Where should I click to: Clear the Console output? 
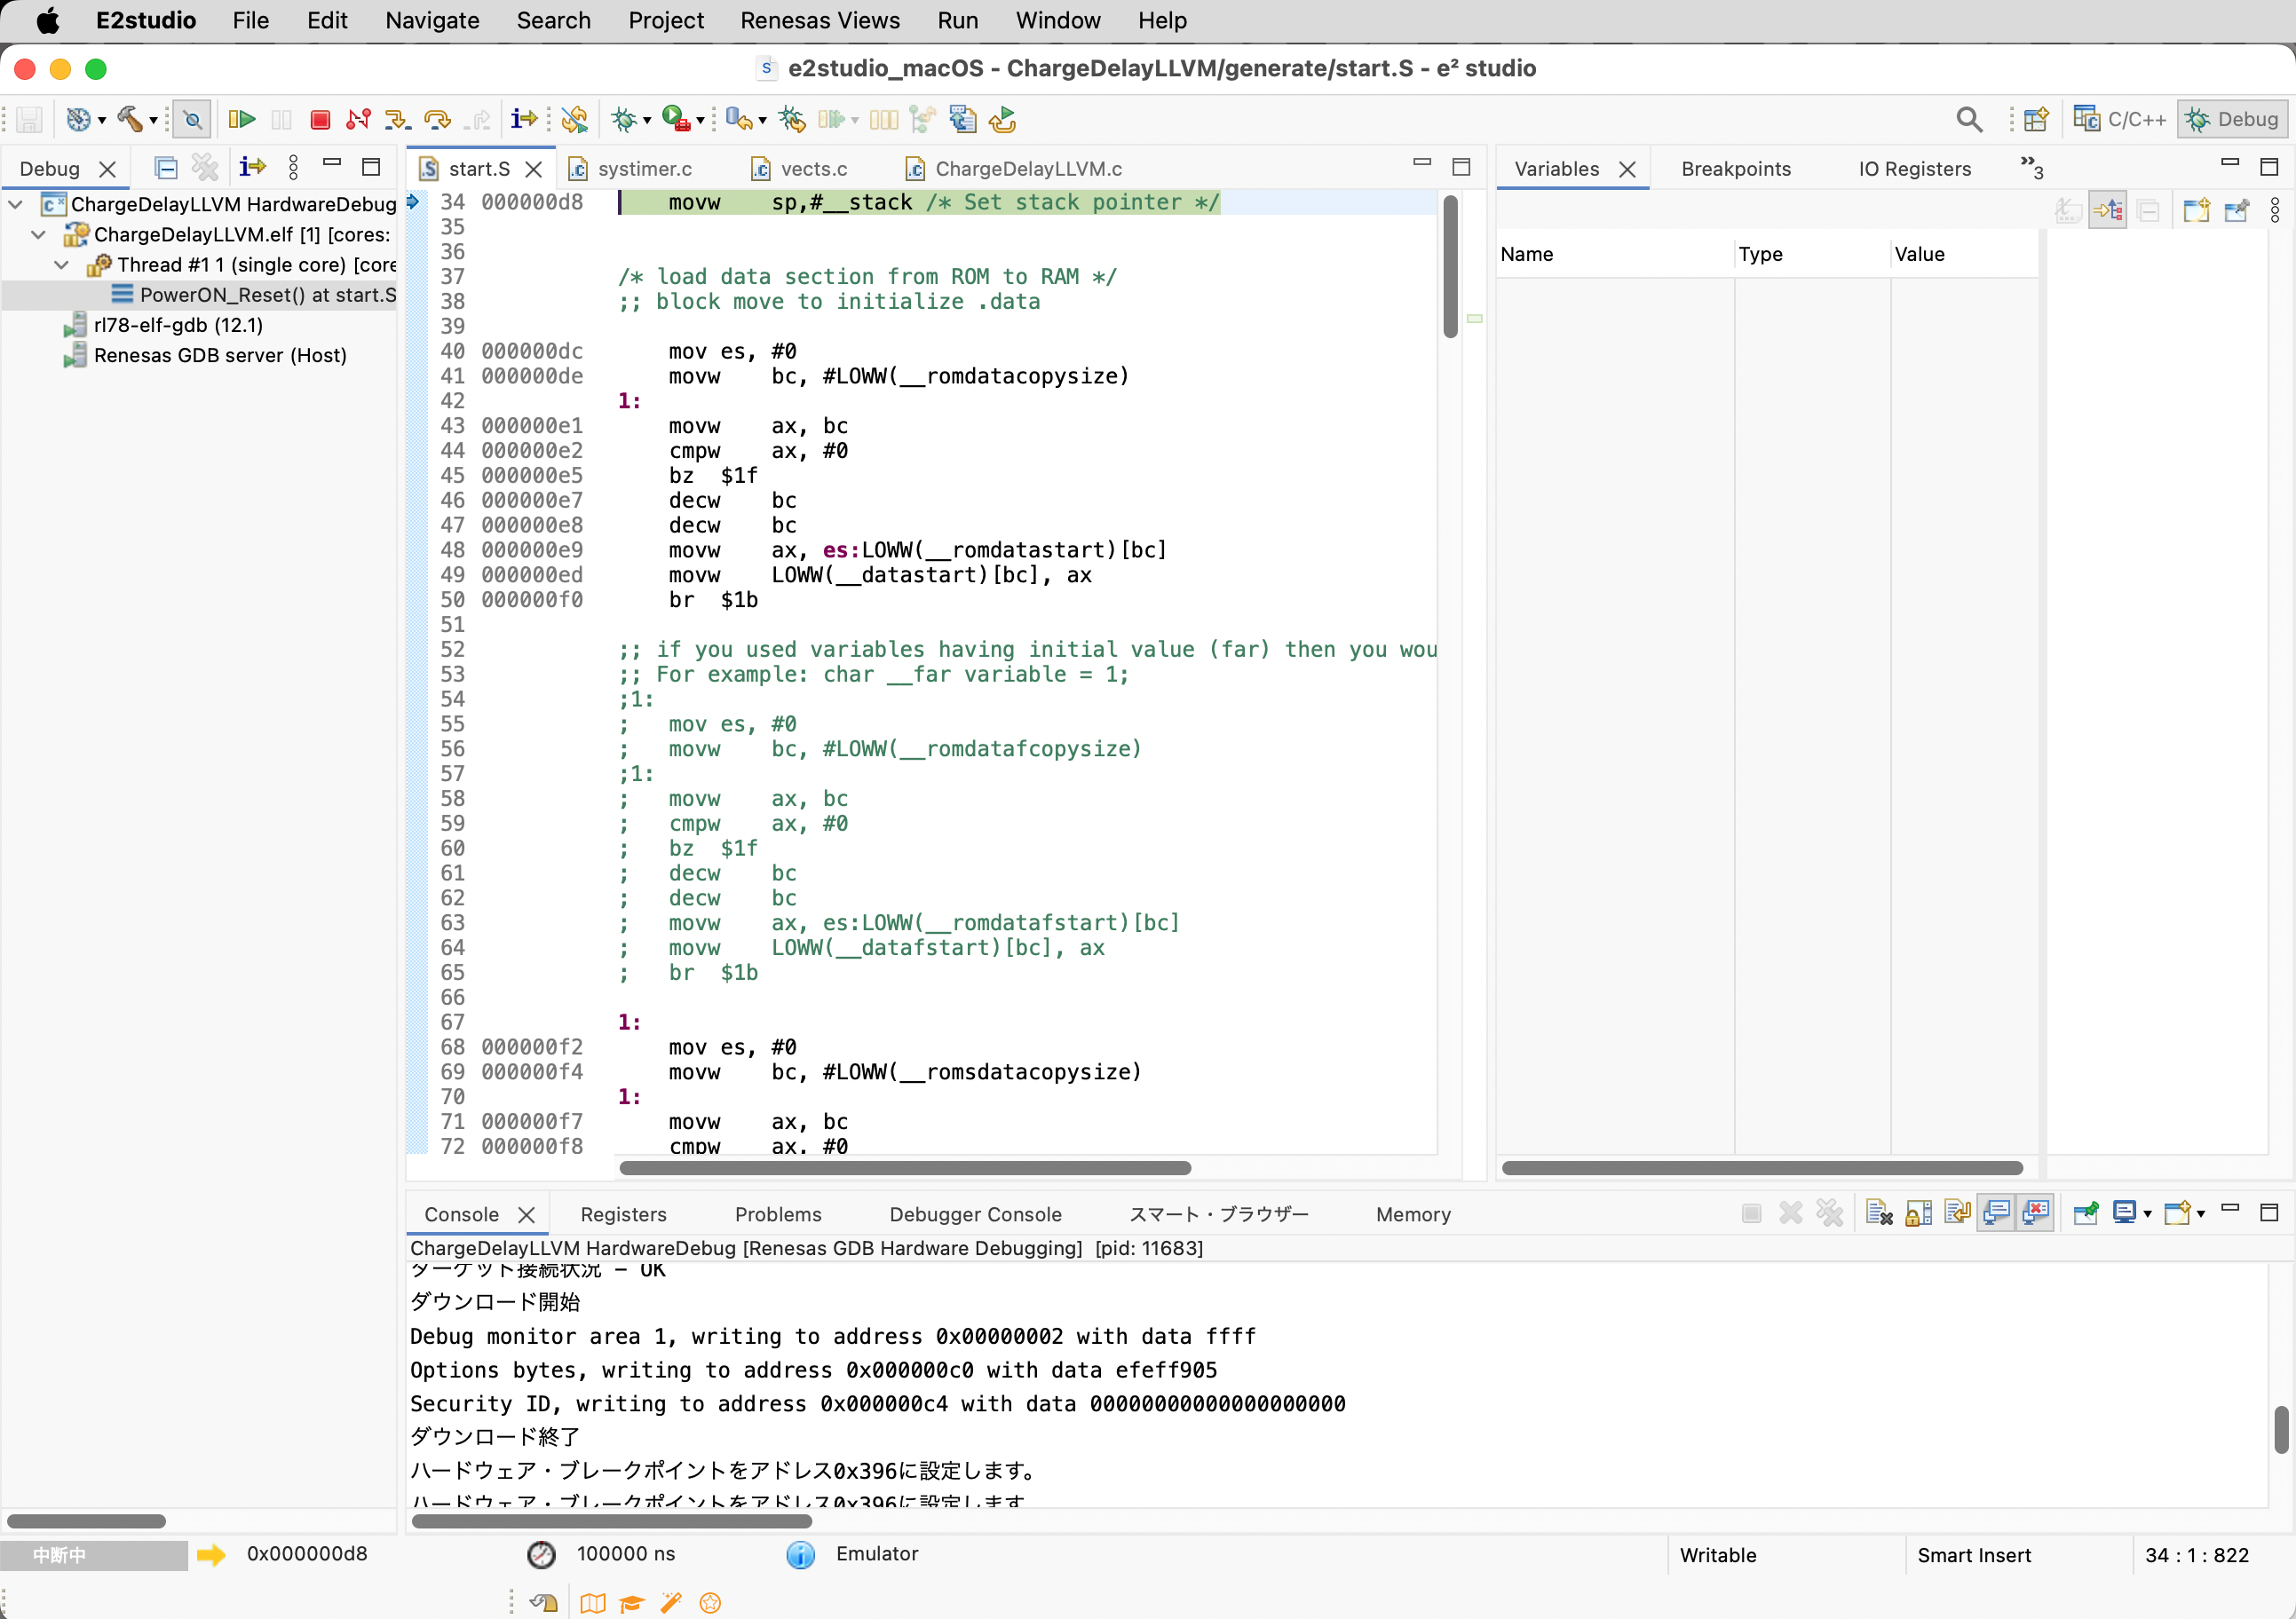(x=1880, y=1212)
